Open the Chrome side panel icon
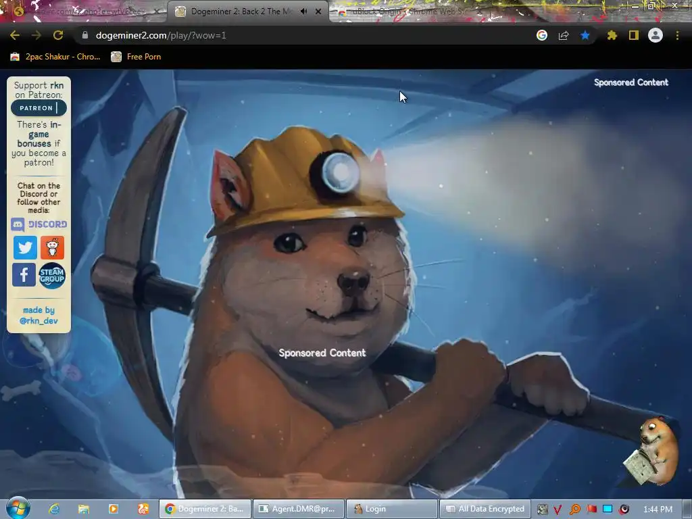The height and width of the screenshot is (519, 692). 634,35
